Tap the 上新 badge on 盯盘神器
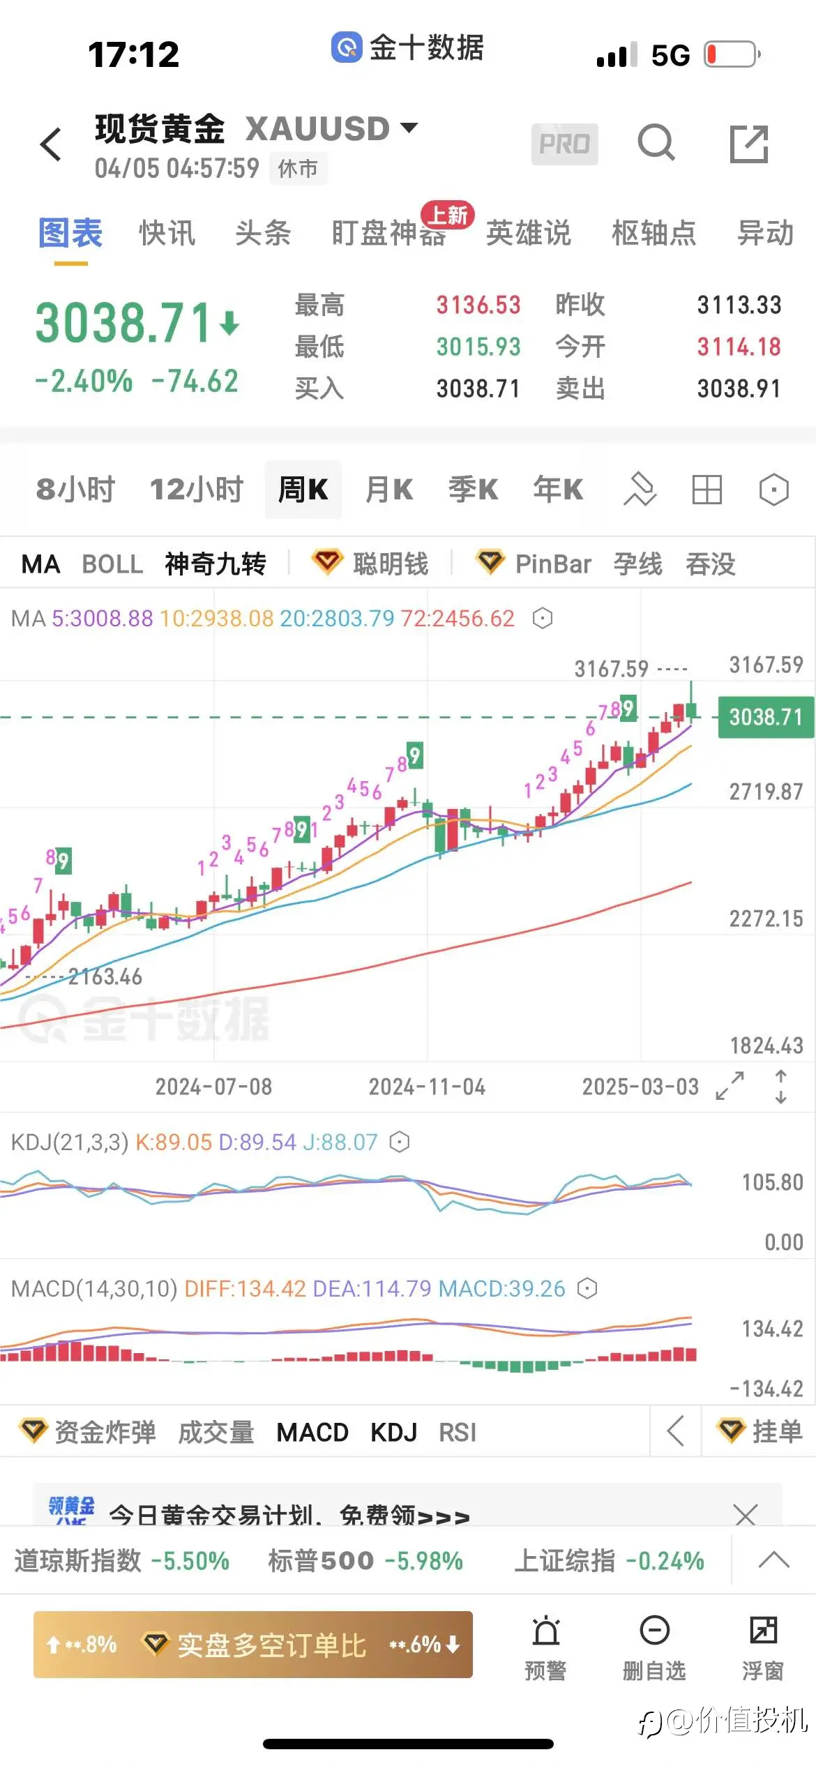 [x=447, y=215]
